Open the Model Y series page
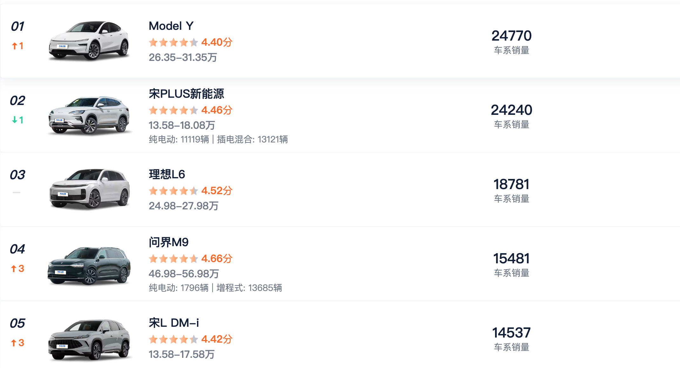The height and width of the screenshot is (368, 680). click(171, 26)
